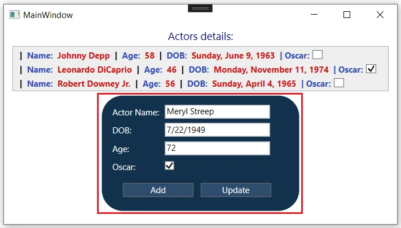Focus the Actor Name field containing Meryl Streep

click(217, 111)
